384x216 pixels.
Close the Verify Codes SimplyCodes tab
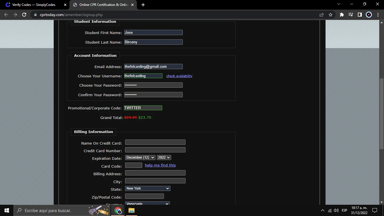tap(65, 5)
